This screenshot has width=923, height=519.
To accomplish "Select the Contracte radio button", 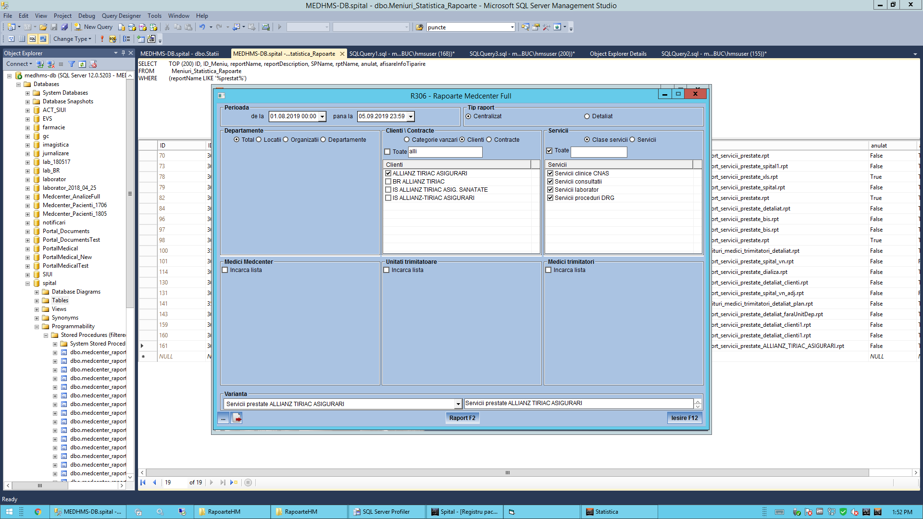I will click(489, 140).
